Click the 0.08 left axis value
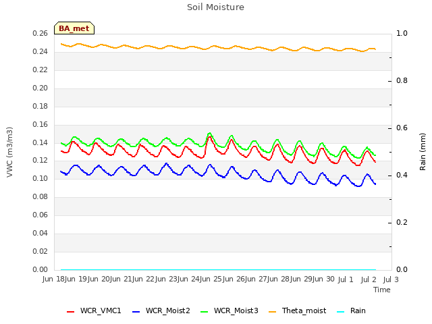The image size is (432, 324). 40,196
